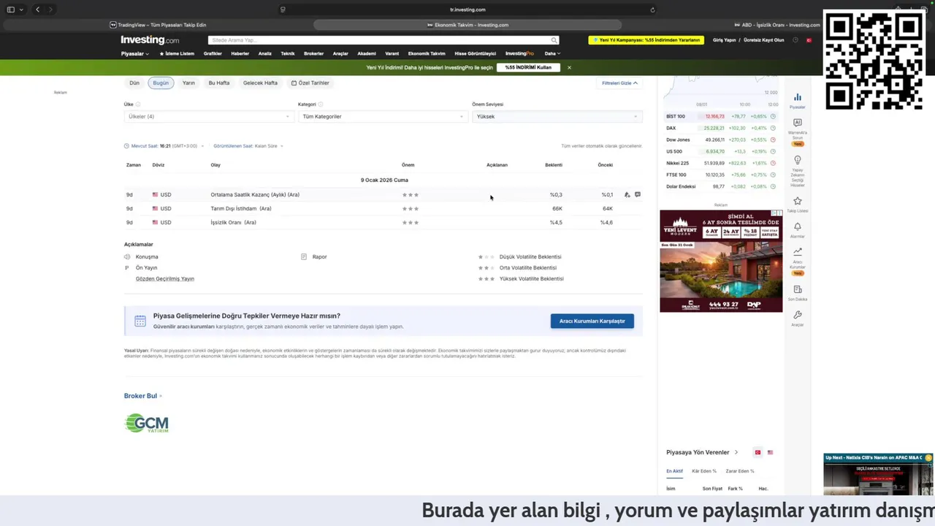Open the DAX index row
Image resolution: width=935 pixels, height=526 pixels.
[720, 128]
